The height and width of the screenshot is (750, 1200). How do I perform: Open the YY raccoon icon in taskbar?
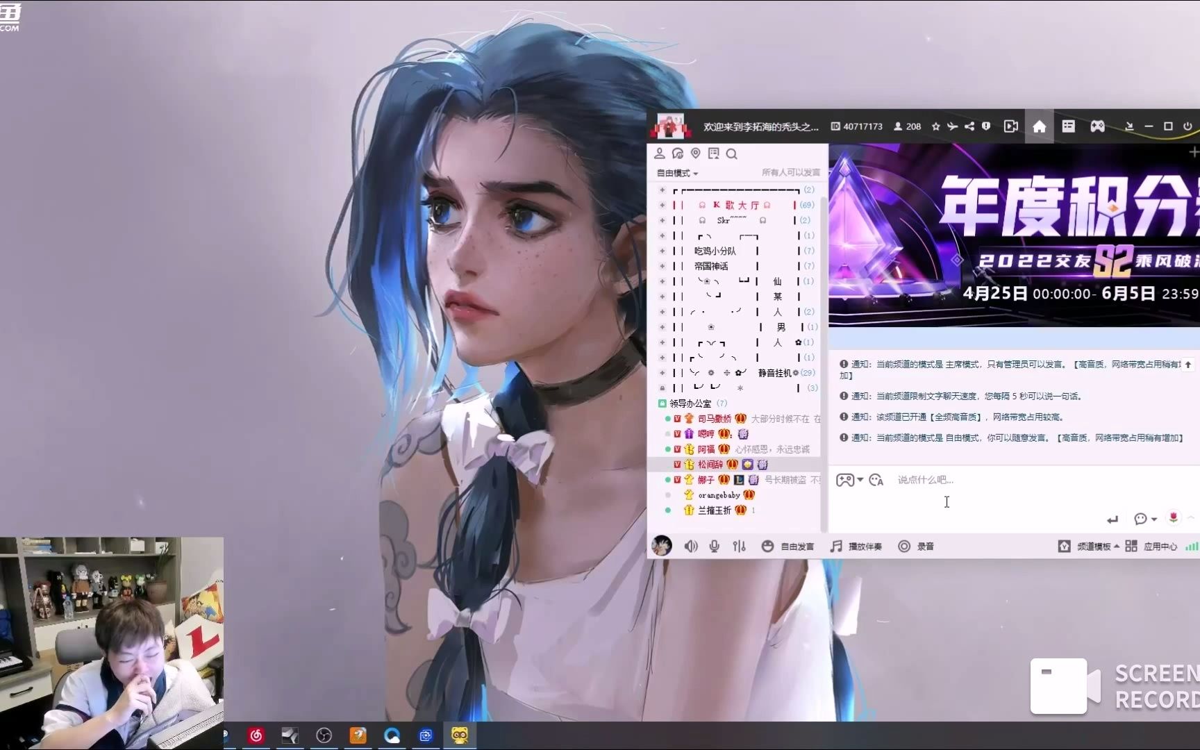(x=460, y=735)
